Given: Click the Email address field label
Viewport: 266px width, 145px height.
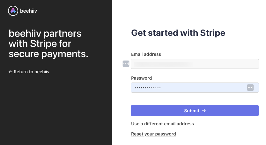Looking at the screenshot, I should (x=146, y=54).
